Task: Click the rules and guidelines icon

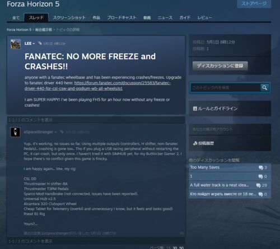Action: [195, 109]
